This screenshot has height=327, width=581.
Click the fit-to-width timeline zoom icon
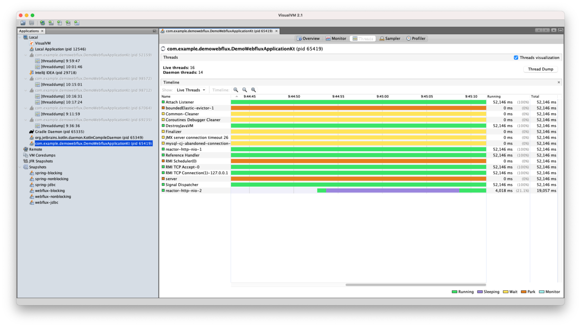[x=253, y=90]
